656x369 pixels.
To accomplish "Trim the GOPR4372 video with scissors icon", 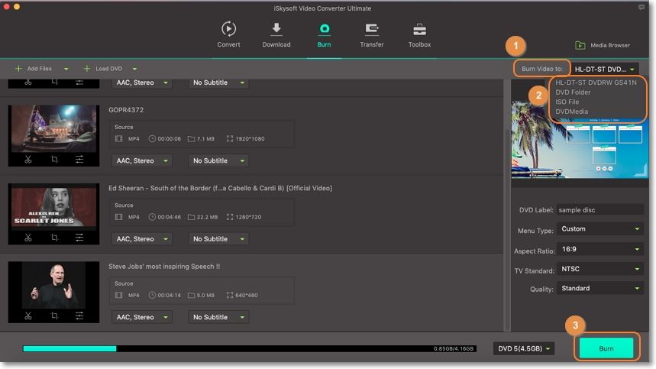I will [x=27, y=160].
